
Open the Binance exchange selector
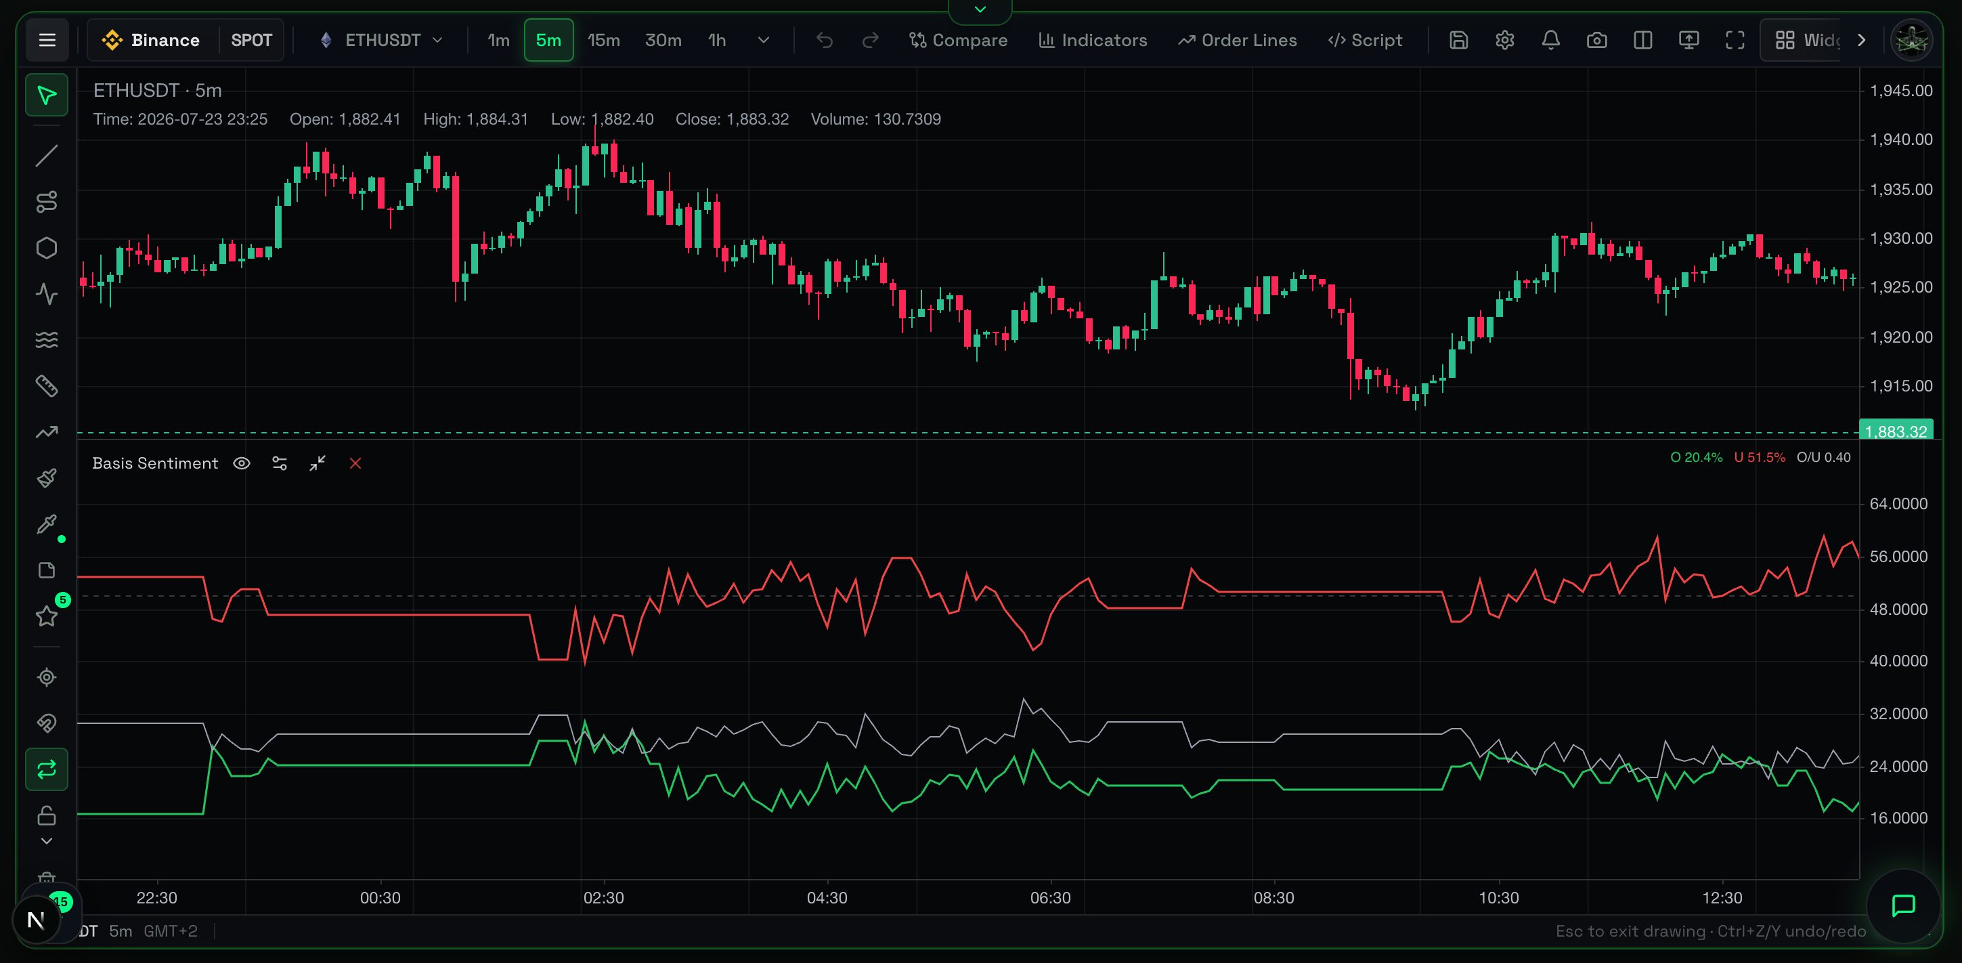pyautogui.click(x=152, y=41)
